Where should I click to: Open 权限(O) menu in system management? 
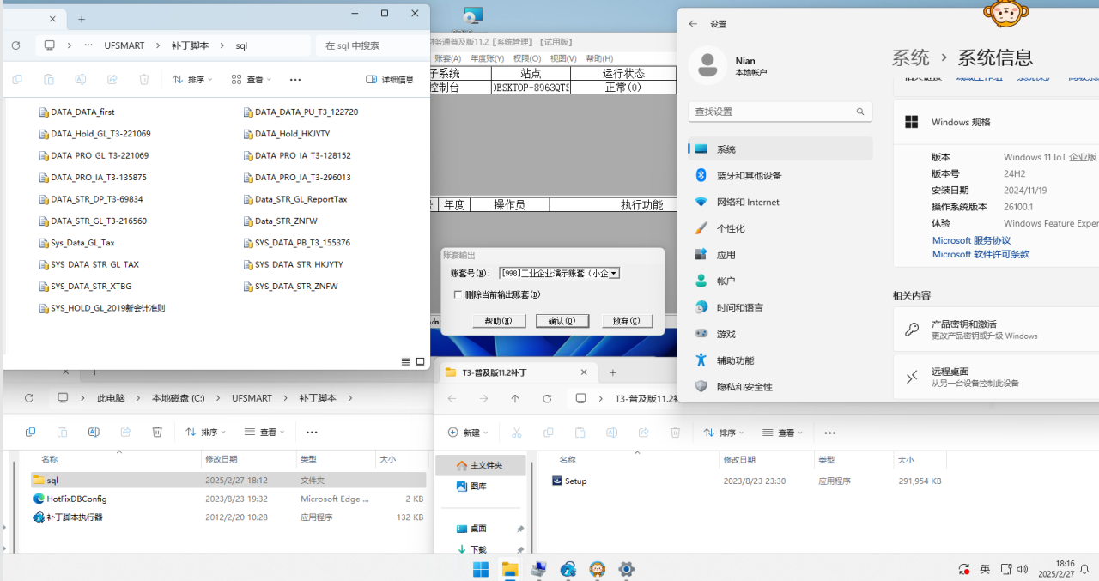527,58
